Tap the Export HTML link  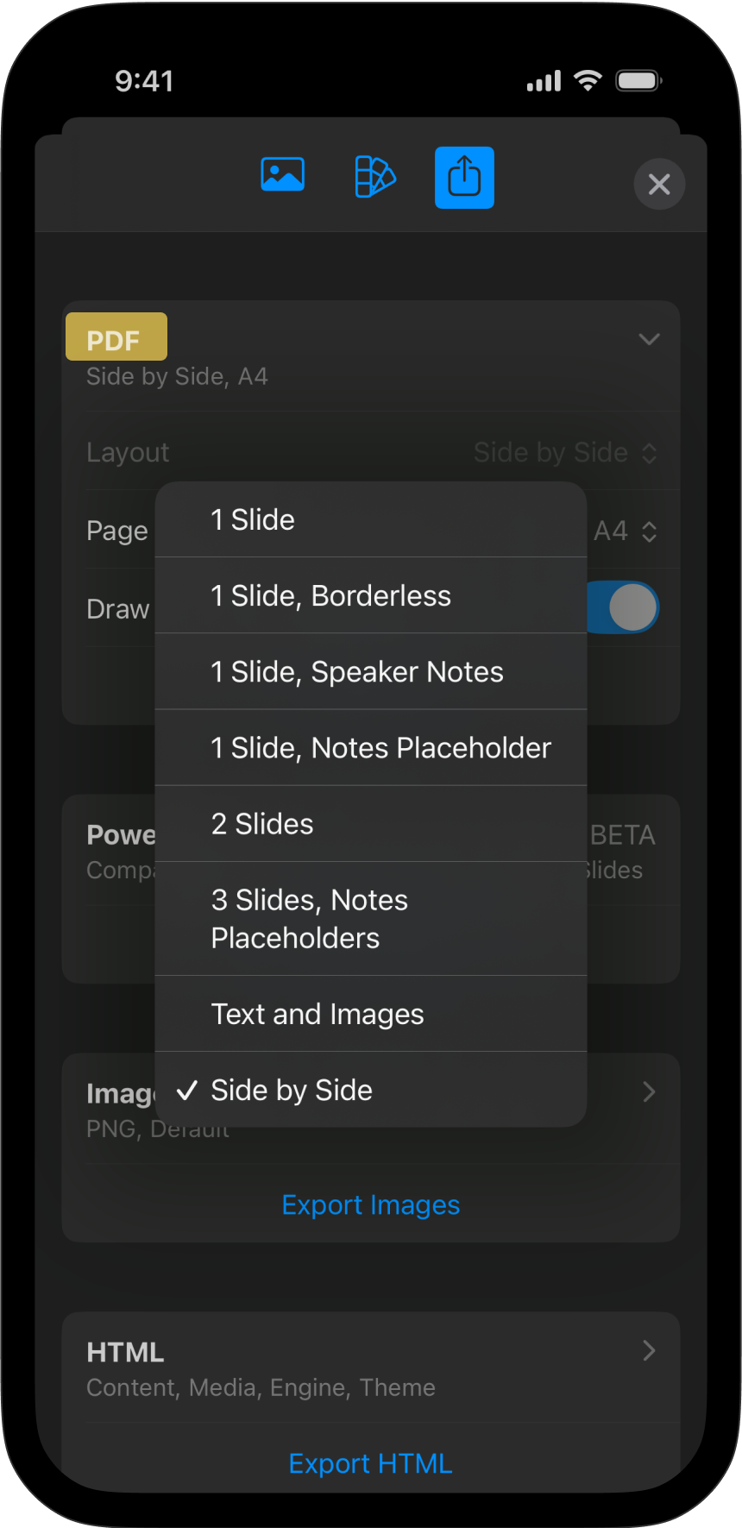pyautogui.click(x=371, y=1464)
